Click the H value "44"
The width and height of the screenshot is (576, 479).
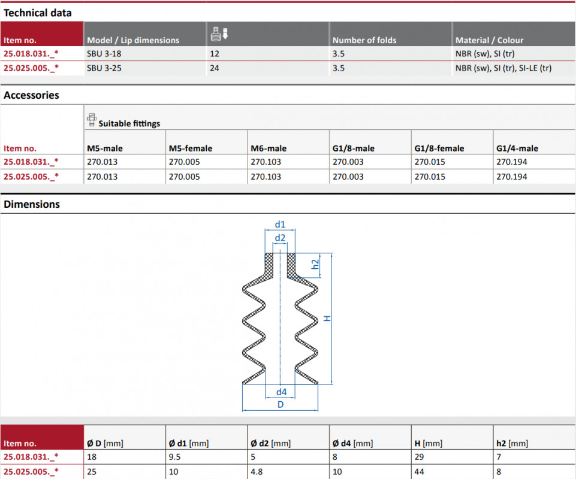(419, 472)
